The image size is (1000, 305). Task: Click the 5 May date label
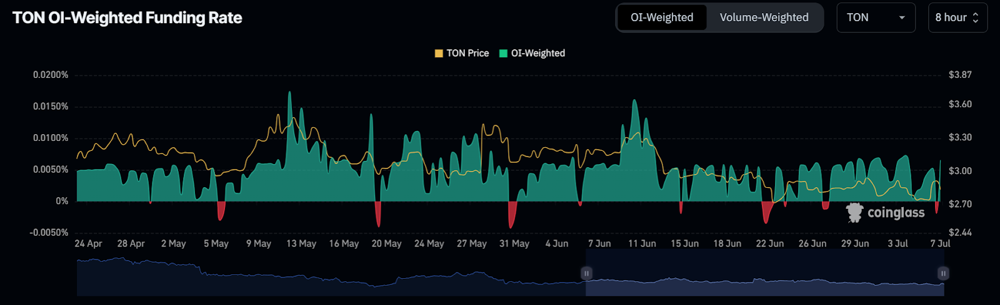coord(216,243)
